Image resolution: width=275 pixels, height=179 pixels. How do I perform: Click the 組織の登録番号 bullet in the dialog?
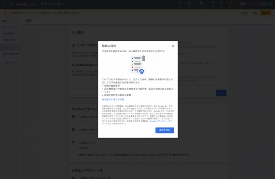point(112,86)
